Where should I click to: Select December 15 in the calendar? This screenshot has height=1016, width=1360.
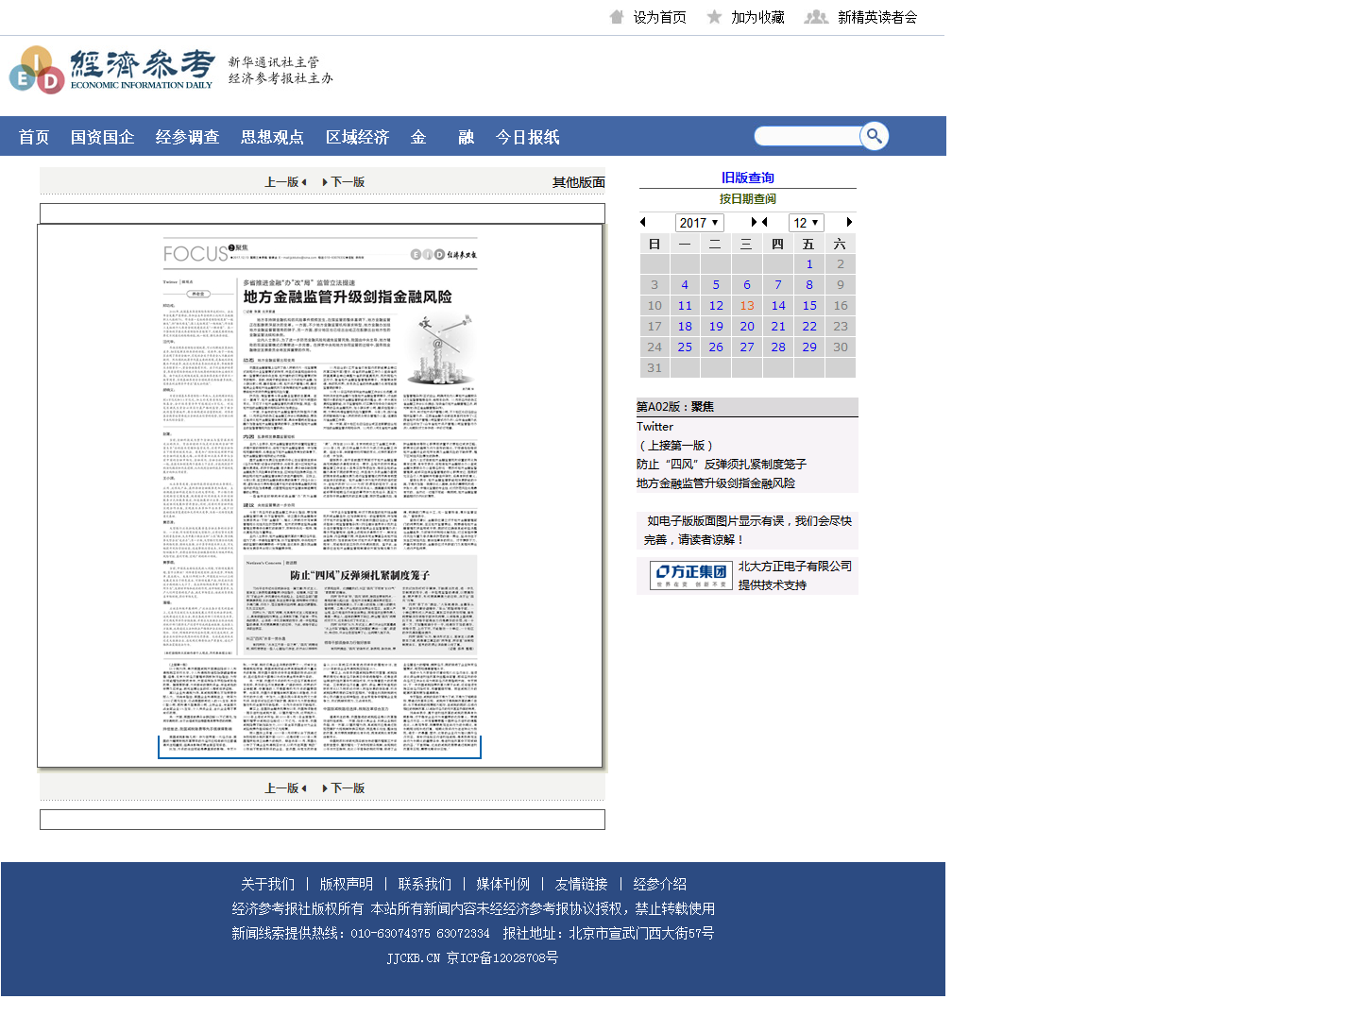809,305
